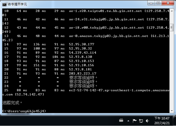Click the scrollbar up arrow

coord(172,11)
